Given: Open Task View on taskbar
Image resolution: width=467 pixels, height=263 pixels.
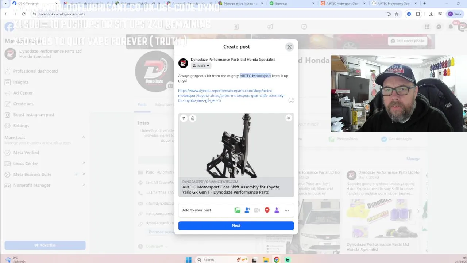Looking at the screenshot, I should tap(254, 260).
